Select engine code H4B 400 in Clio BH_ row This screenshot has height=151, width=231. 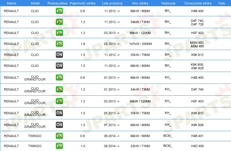197,11
